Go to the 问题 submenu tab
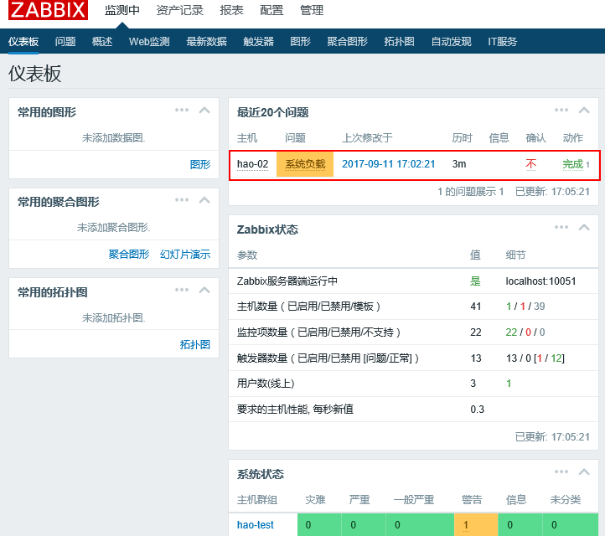 pos(65,41)
